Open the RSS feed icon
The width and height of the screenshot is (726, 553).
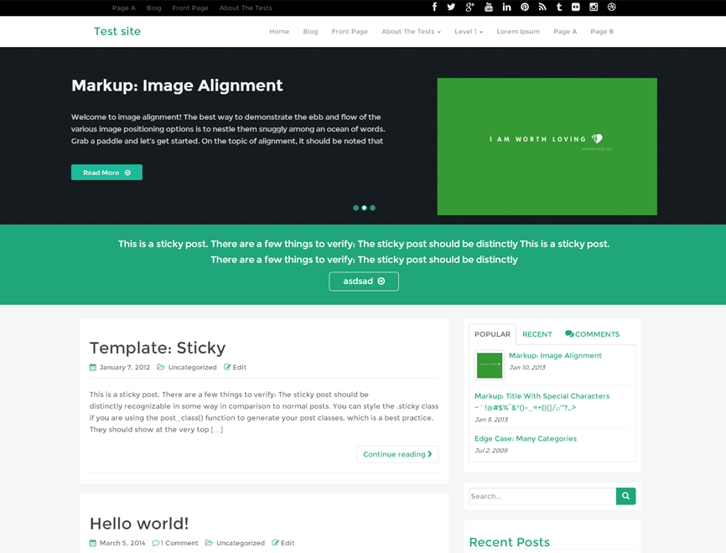[x=542, y=8]
